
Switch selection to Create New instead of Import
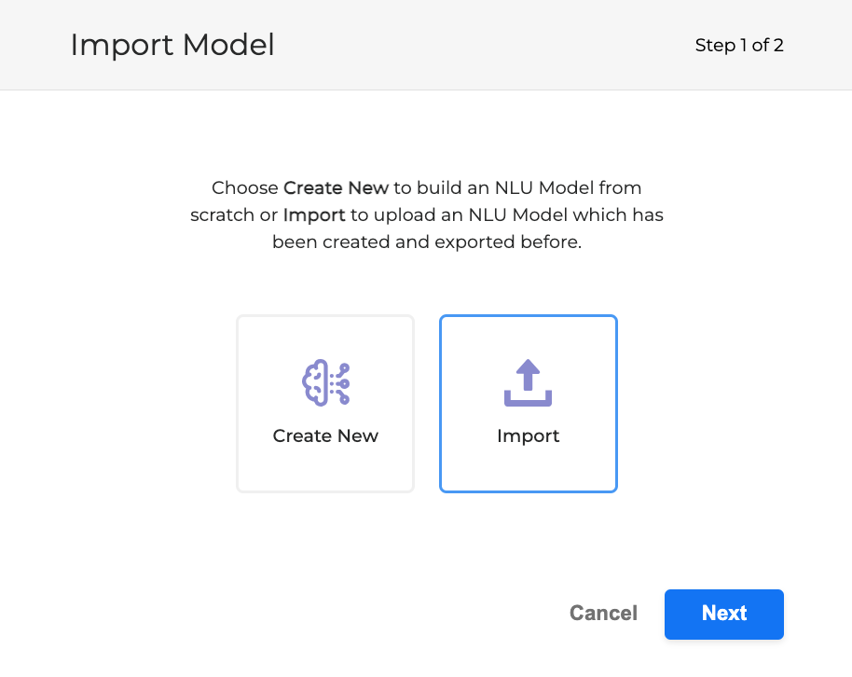[x=324, y=403]
